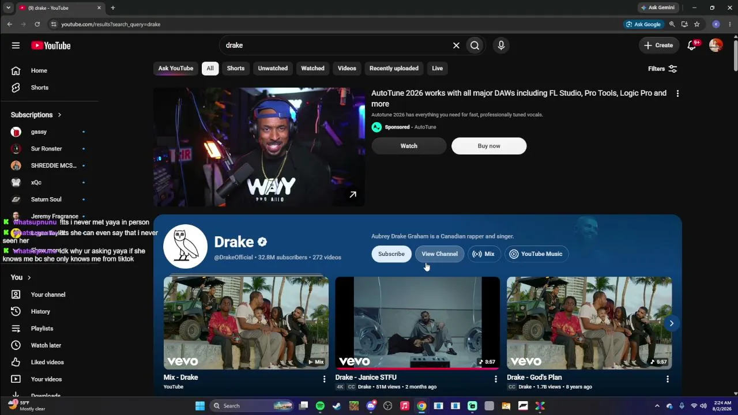The width and height of the screenshot is (738, 415).
Task: Open the Filters panel
Action: pos(662,69)
